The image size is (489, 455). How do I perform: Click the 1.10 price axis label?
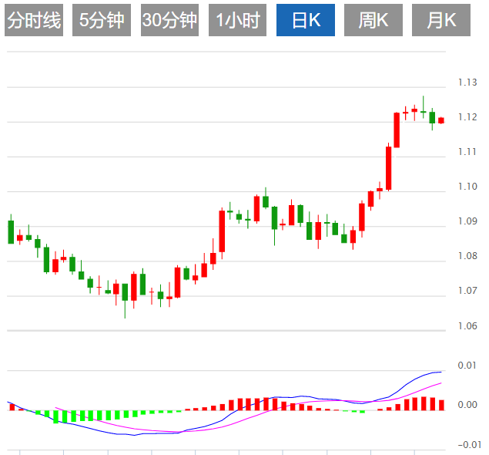click(467, 187)
